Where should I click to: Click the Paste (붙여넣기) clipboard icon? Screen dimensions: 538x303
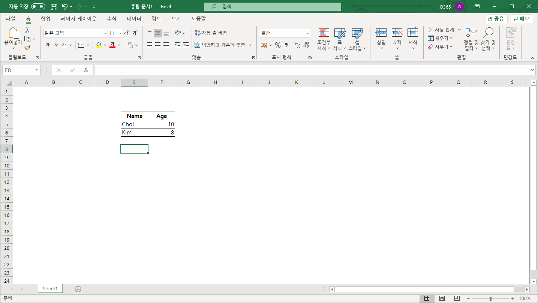click(x=13, y=33)
